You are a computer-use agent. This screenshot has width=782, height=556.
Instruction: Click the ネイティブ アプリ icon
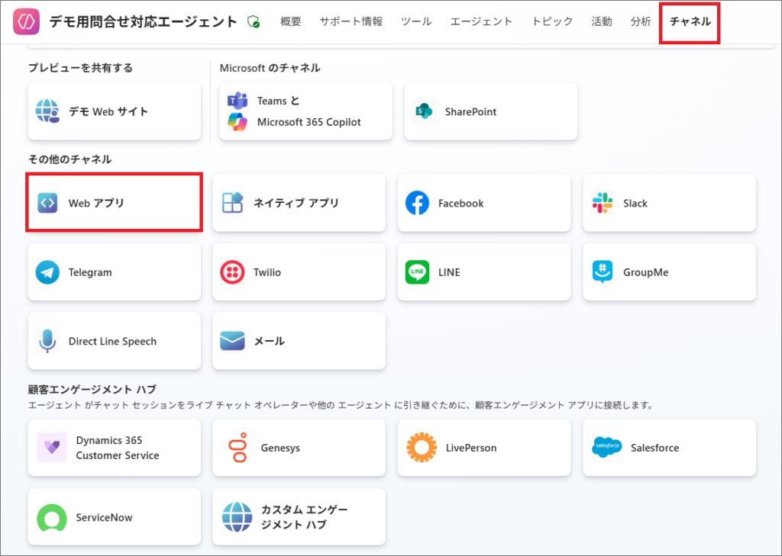[232, 203]
